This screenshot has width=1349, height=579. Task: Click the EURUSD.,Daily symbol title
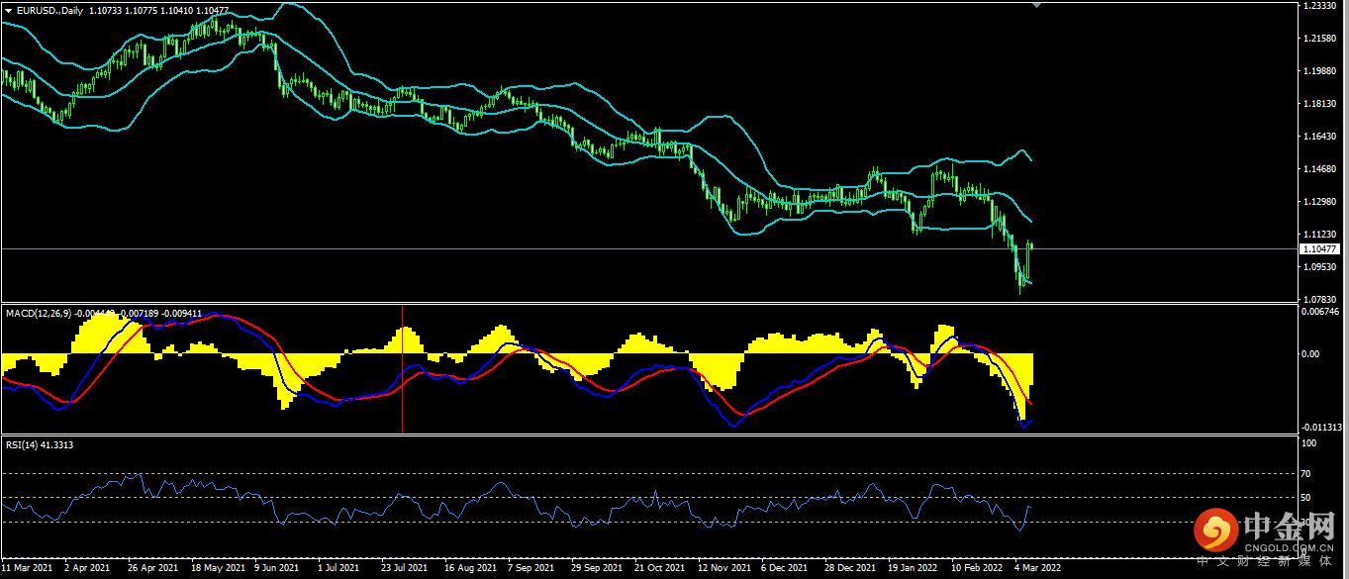[x=51, y=10]
